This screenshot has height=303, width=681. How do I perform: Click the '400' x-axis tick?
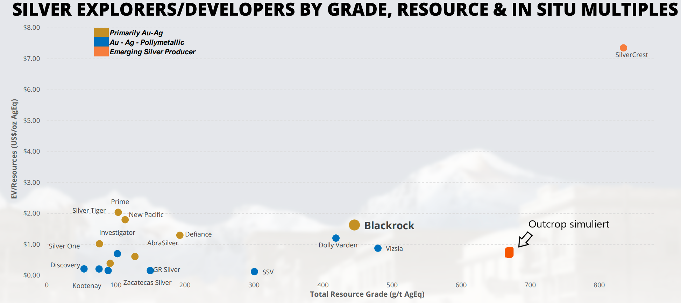pos(323,285)
